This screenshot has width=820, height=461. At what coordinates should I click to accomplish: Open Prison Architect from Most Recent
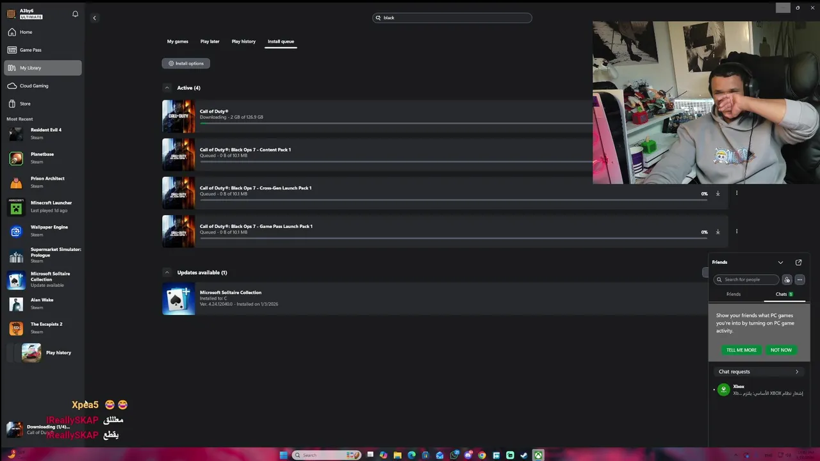[x=42, y=182]
